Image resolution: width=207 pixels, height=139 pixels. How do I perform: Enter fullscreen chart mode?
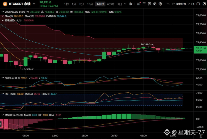(204, 4)
